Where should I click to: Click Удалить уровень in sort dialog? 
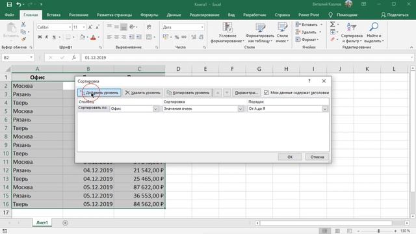click(x=143, y=92)
